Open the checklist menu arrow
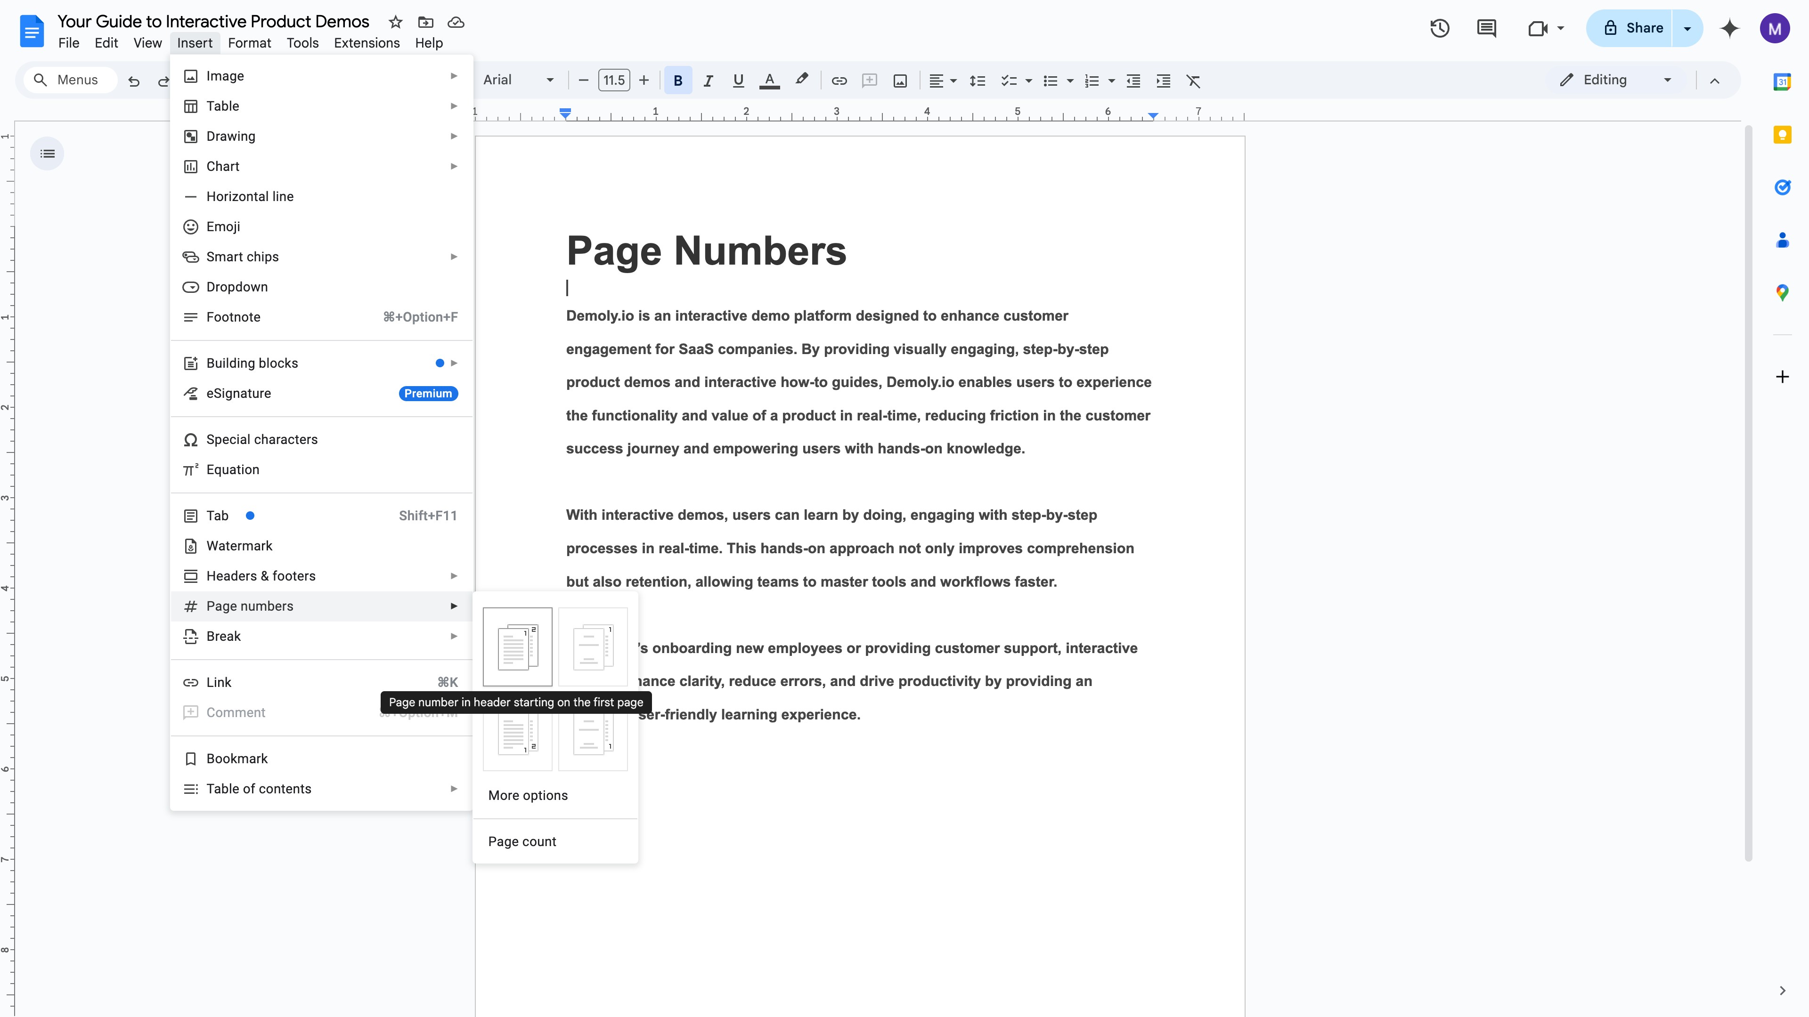This screenshot has width=1809, height=1017. pos(1028,81)
